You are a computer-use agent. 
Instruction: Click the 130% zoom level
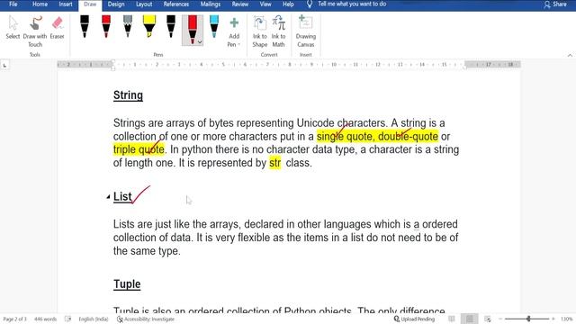click(567, 319)
